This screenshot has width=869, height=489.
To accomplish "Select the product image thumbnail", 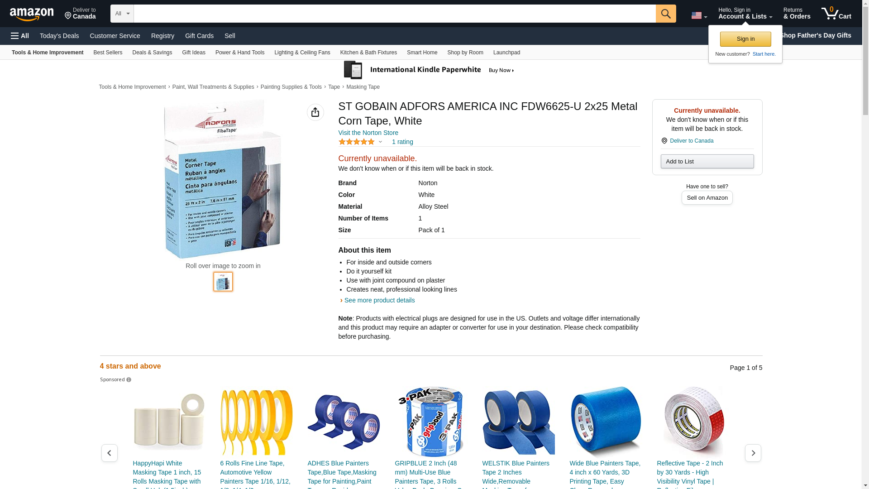I will [x=223, y=282].
